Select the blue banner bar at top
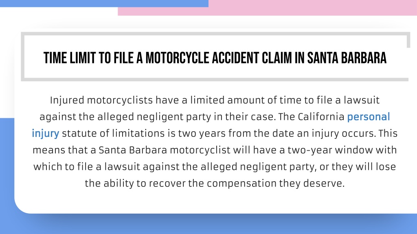The height and width of the screenshot is (234, 417). click(x=104, y=3)
